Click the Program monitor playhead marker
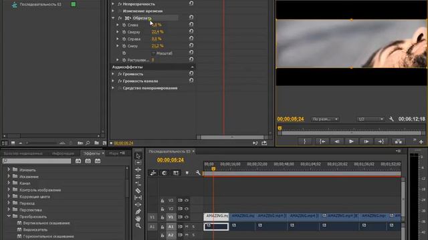The width and height of the screenshot is (428, 240). [280, 128]
